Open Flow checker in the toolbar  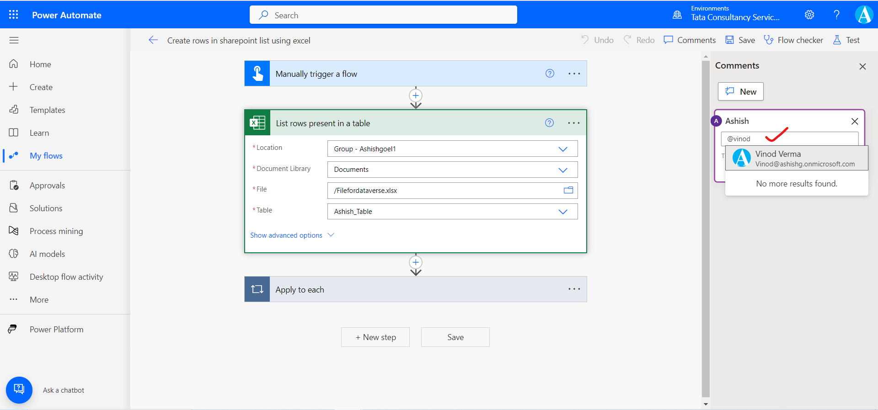(793, 40)
